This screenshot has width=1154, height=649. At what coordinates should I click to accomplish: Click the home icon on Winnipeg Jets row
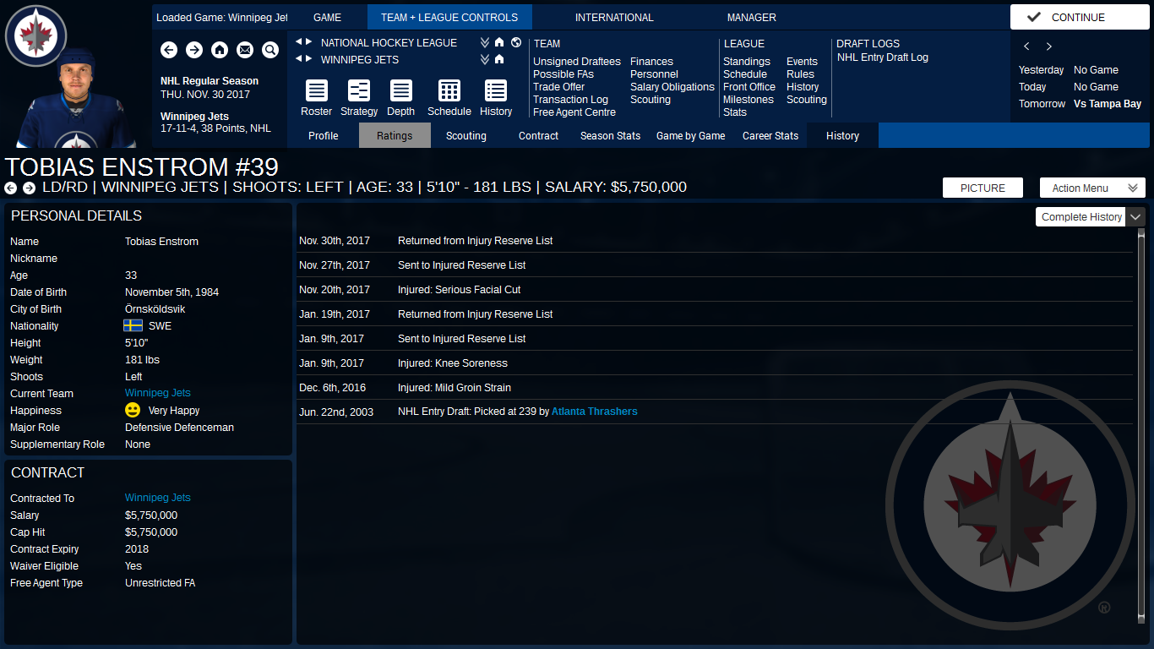click(499, 59)
